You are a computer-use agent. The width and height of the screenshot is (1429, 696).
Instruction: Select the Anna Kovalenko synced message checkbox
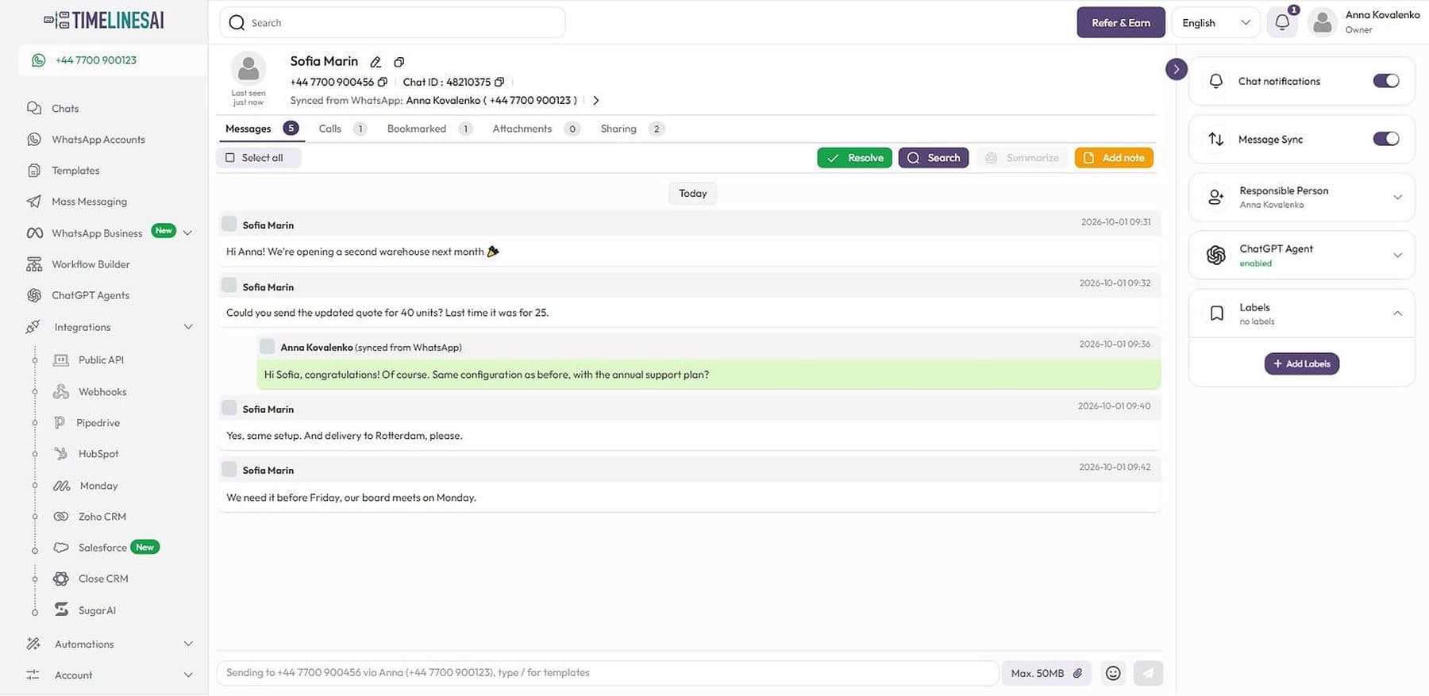coord(268,346)
